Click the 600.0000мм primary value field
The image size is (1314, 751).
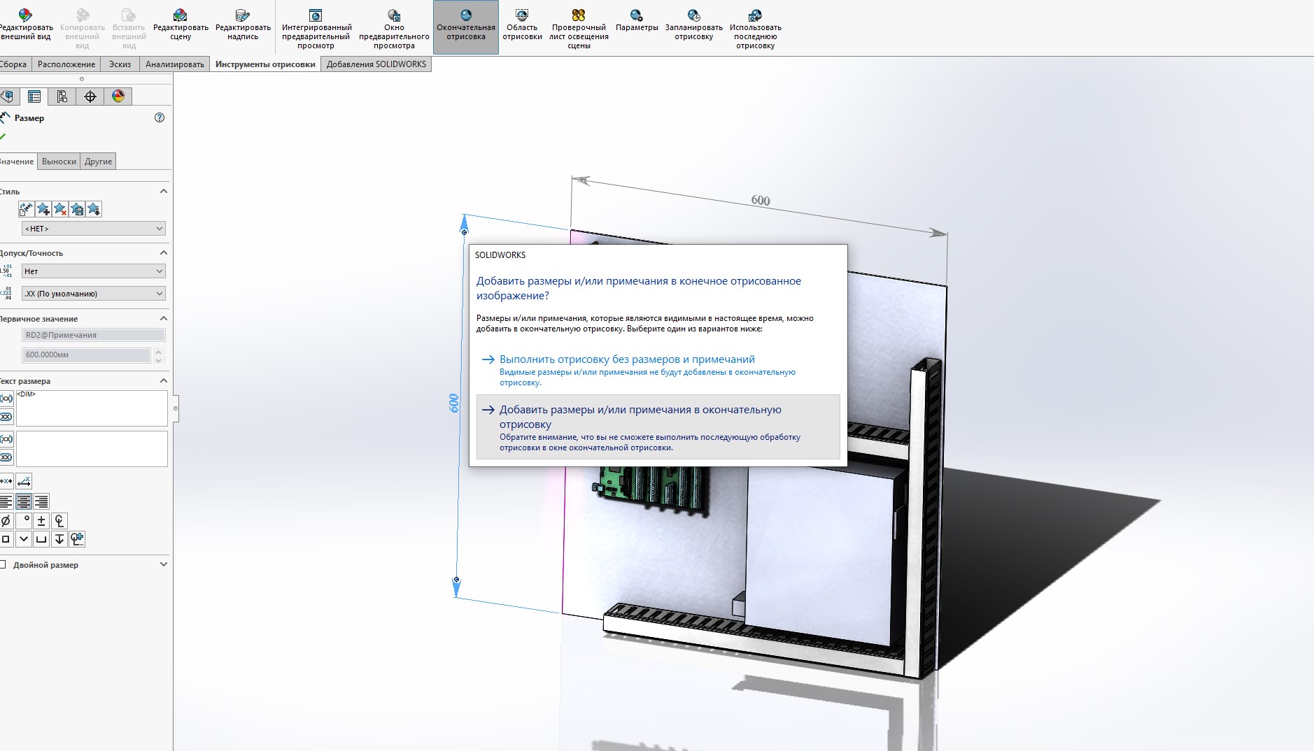(86, 355)
